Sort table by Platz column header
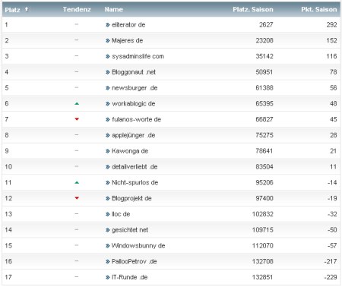Image resolution: width=342 pixels, height=287 pixels. pos(12,10)
